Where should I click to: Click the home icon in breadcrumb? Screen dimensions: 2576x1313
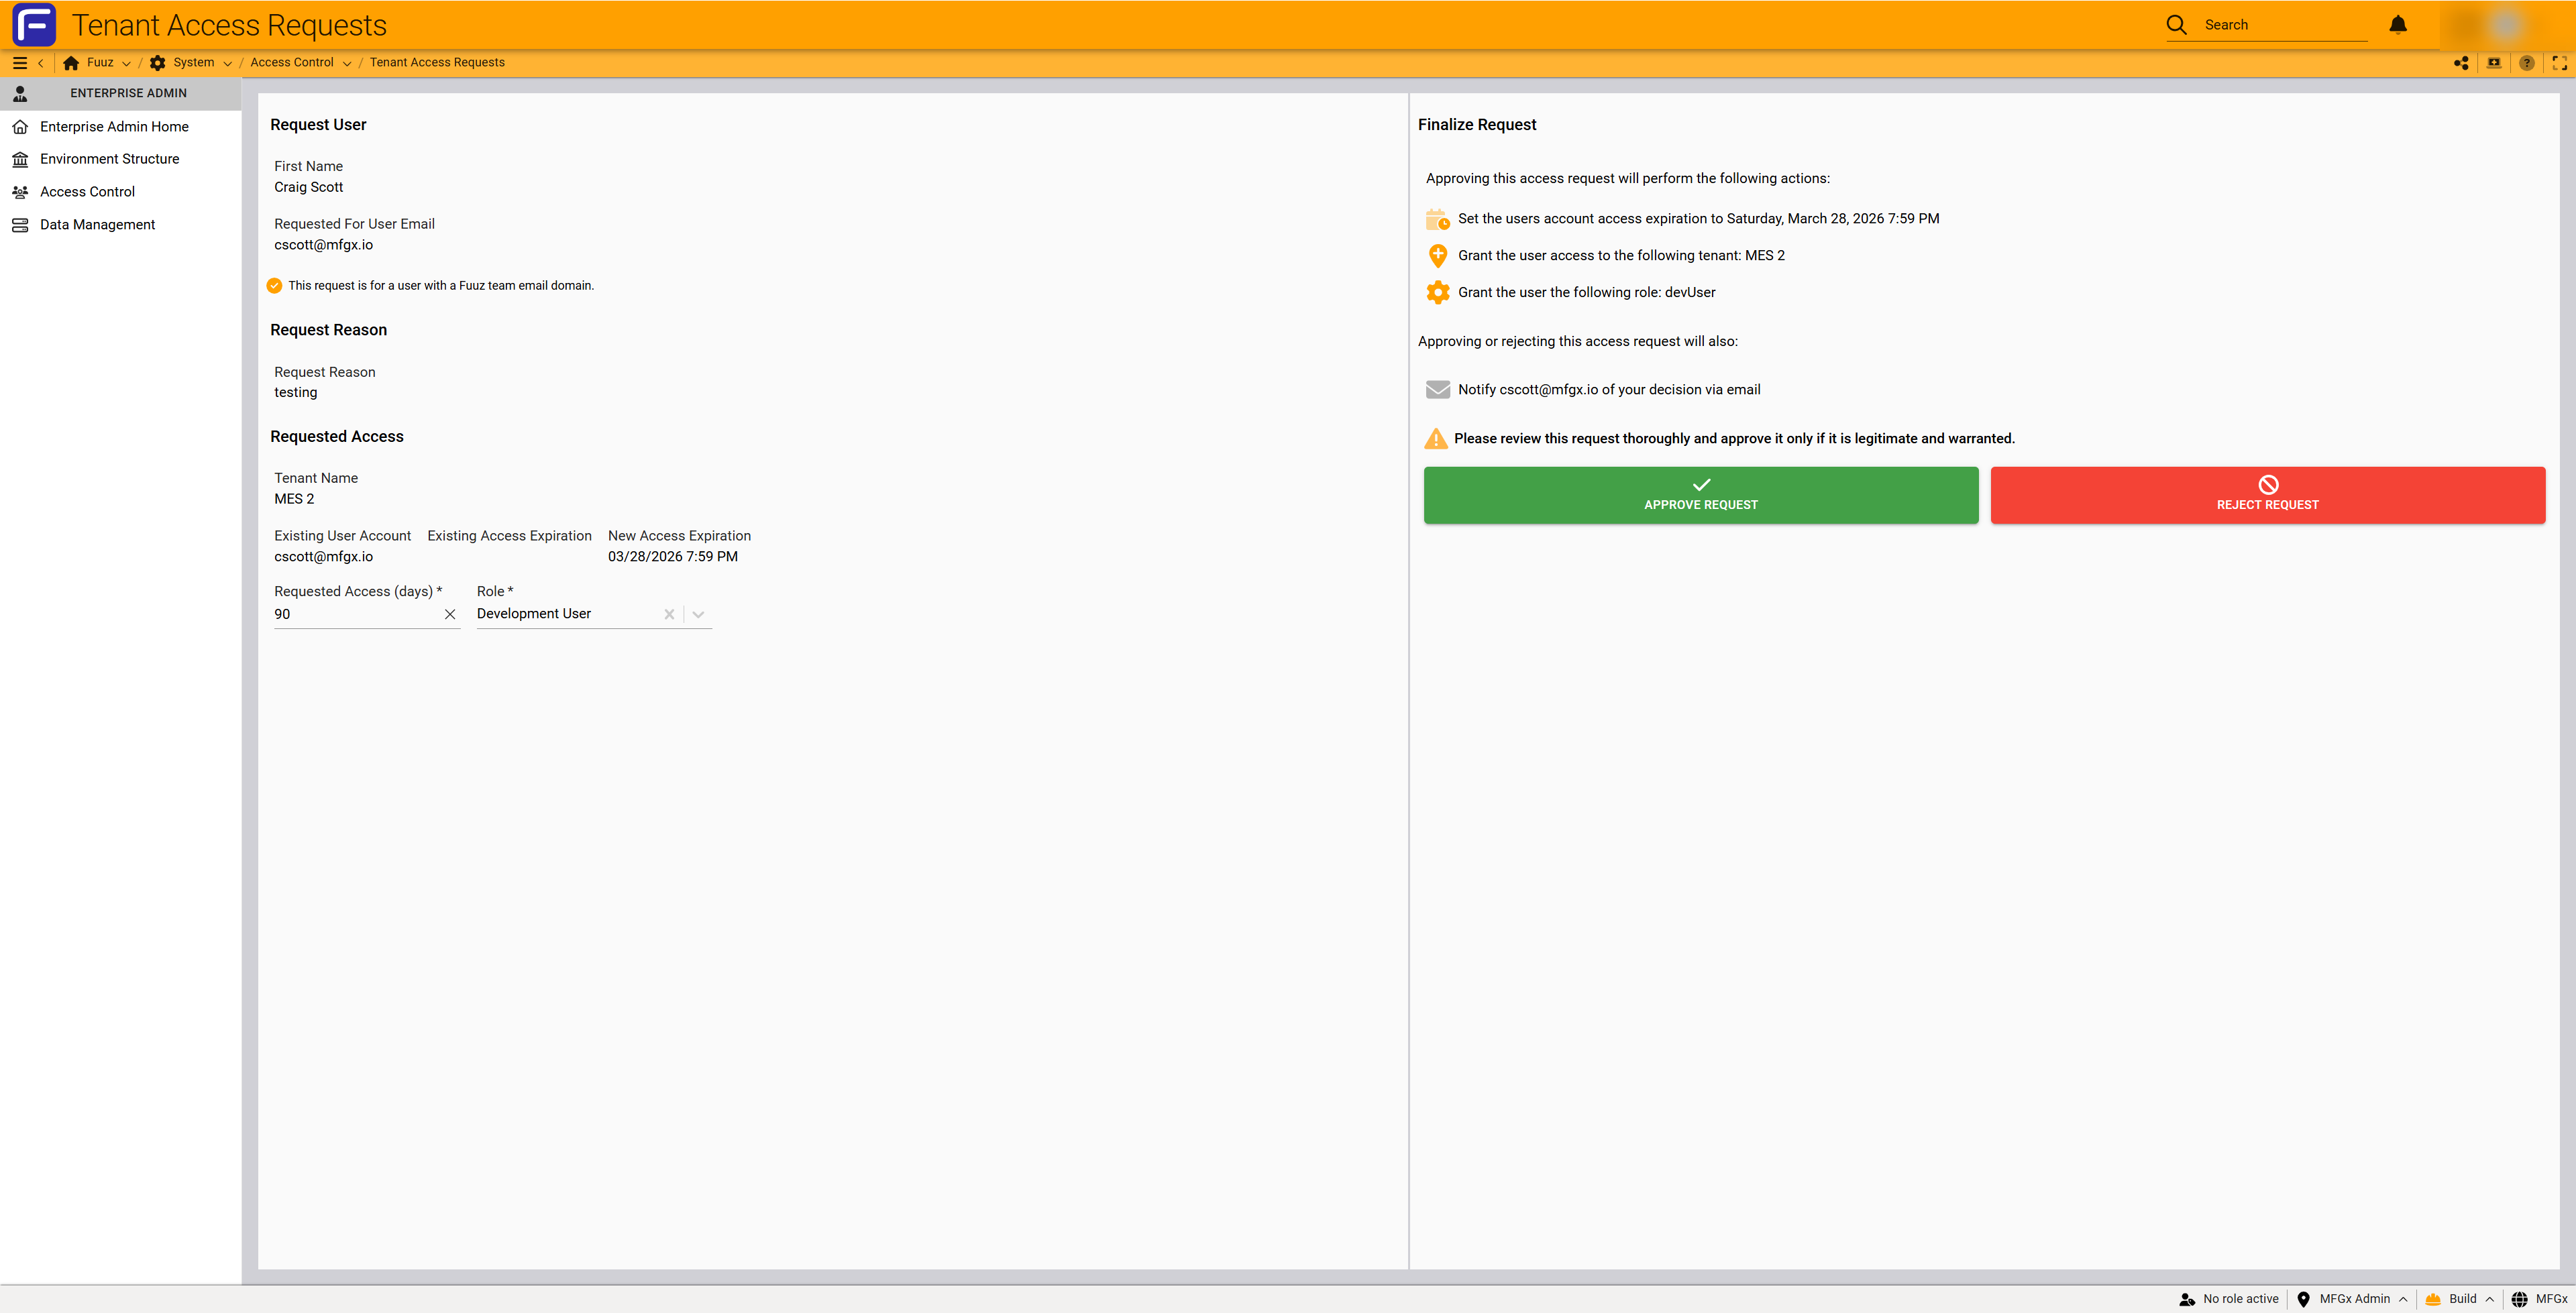pyautogui.click(x=71, y=63)
